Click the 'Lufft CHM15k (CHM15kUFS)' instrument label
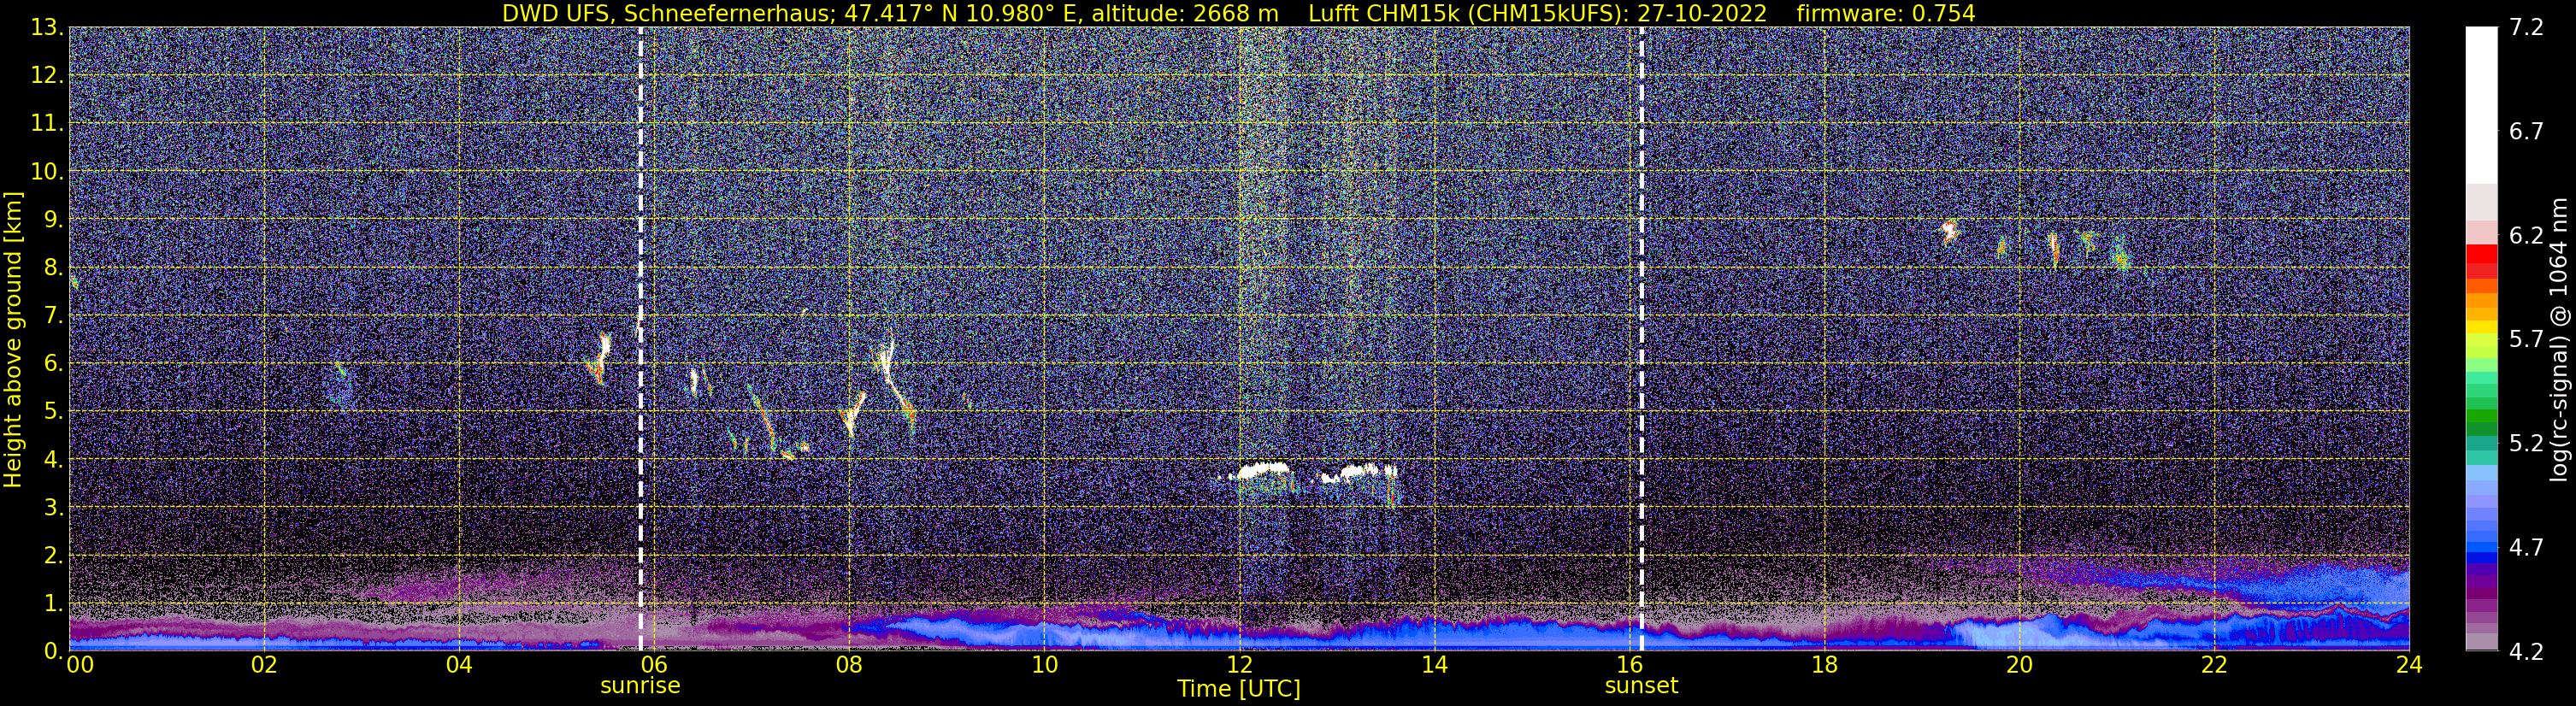The image size is (2576, 706). (1467, 13)
